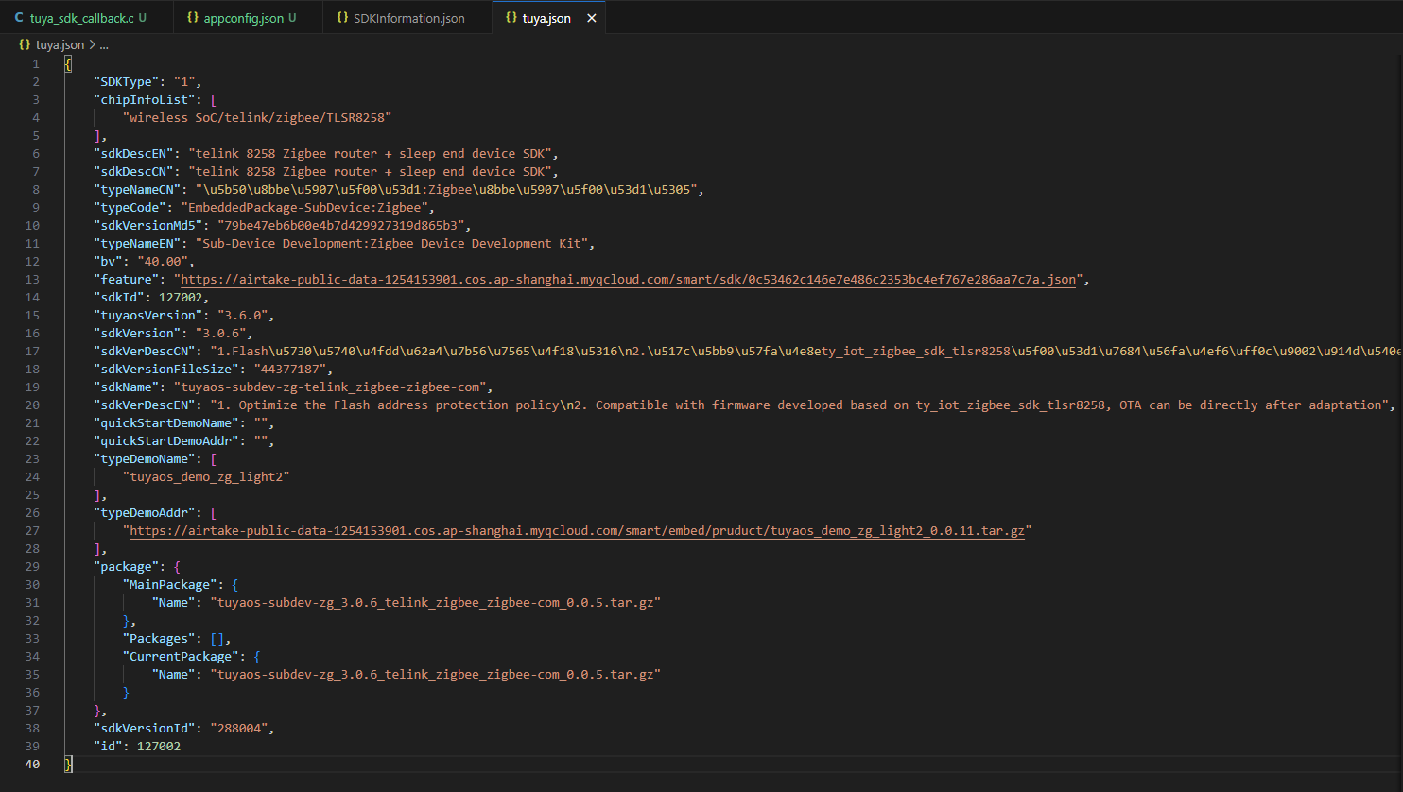Click the "40.00" bv value

pos(163,261)
